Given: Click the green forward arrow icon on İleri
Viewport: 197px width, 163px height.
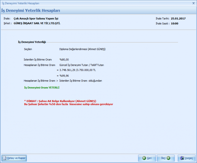Looking at the screenshot, I should pyautogui.click(x=169, y=158).
